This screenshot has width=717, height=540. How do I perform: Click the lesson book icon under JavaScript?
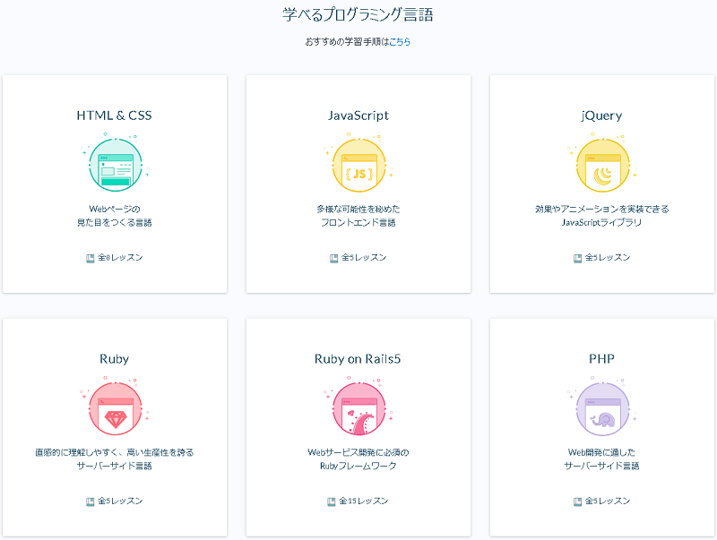pos(333,258)
